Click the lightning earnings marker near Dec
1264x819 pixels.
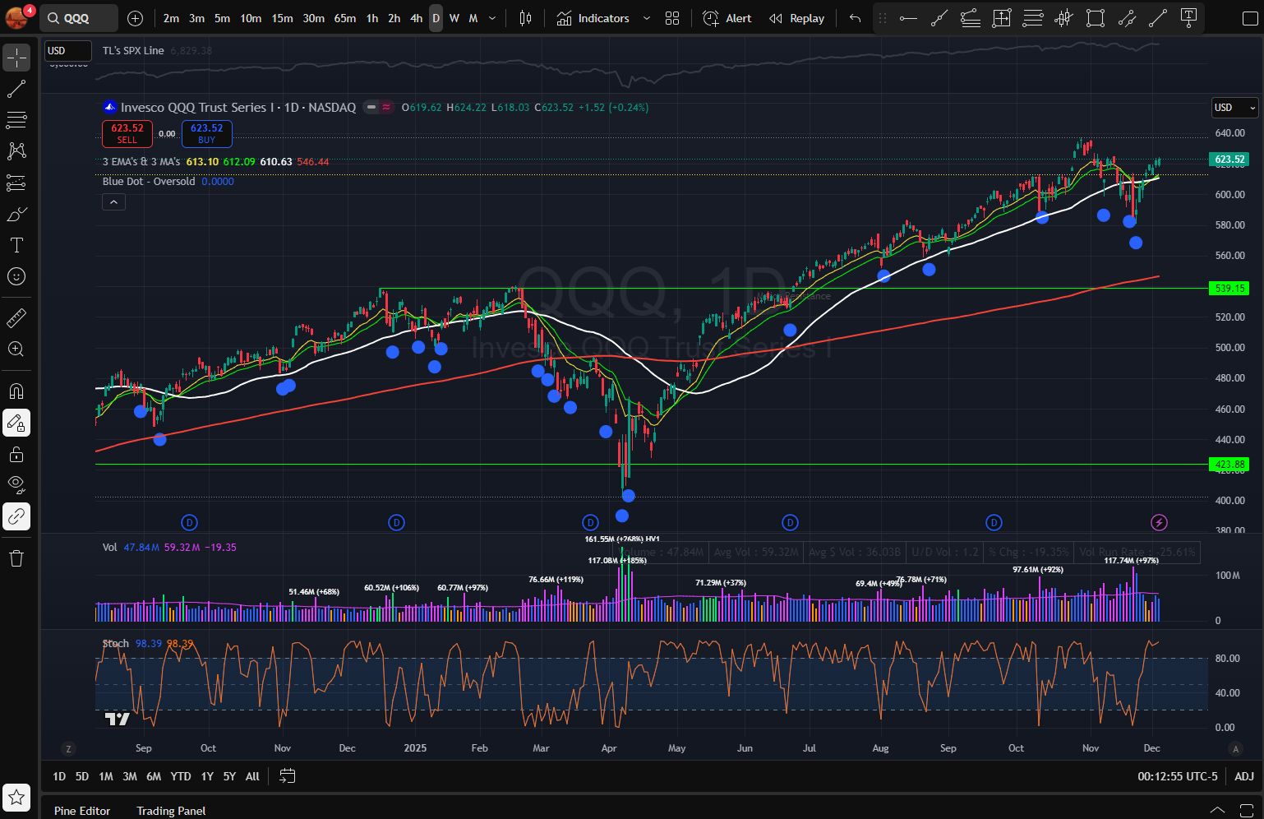pyautogui.click(x=1159, y=522)
